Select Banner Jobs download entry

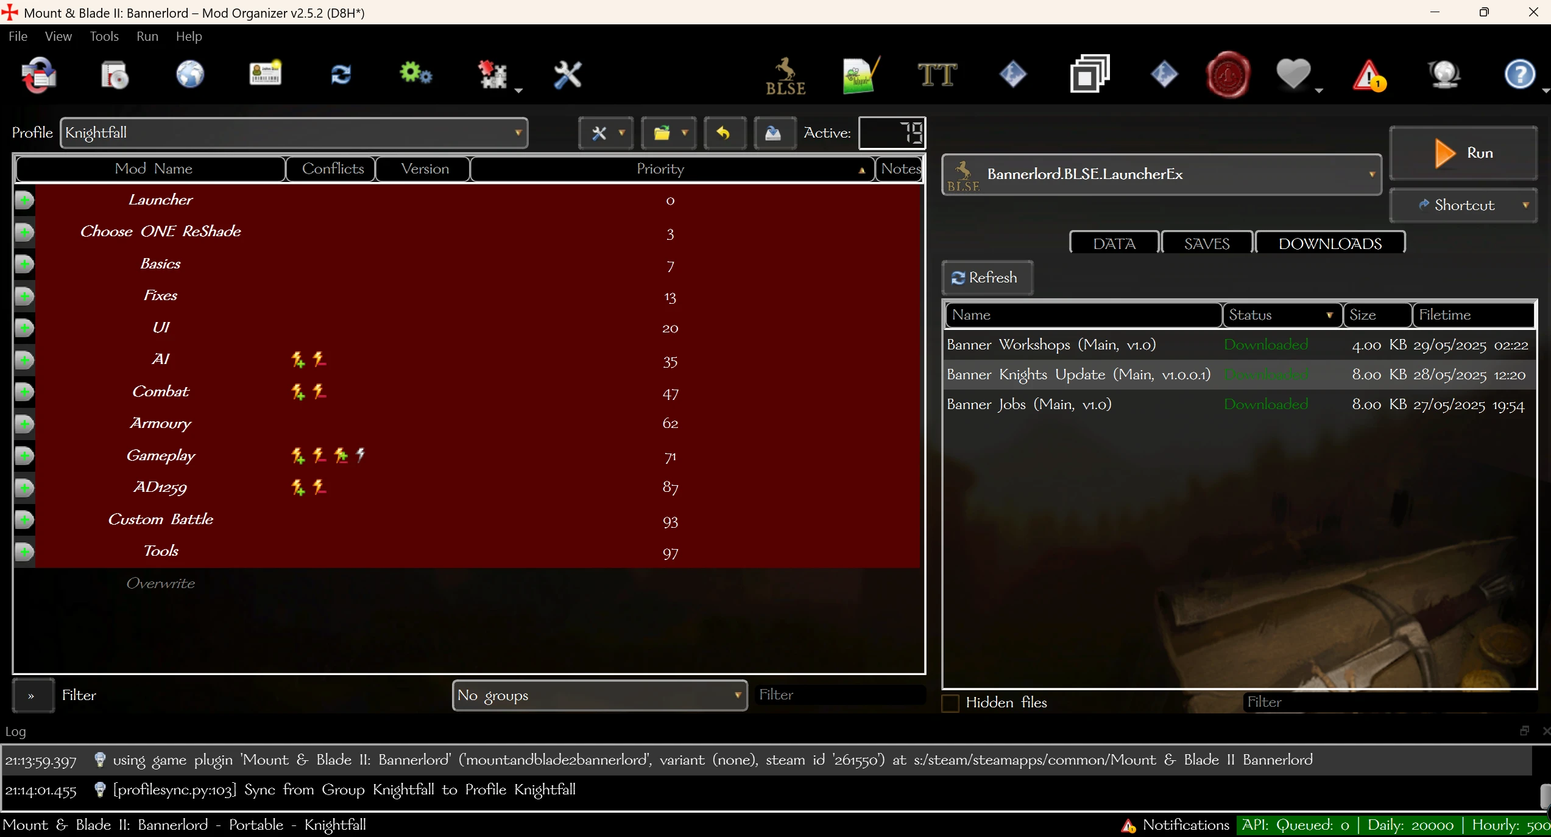[1239, 405]
